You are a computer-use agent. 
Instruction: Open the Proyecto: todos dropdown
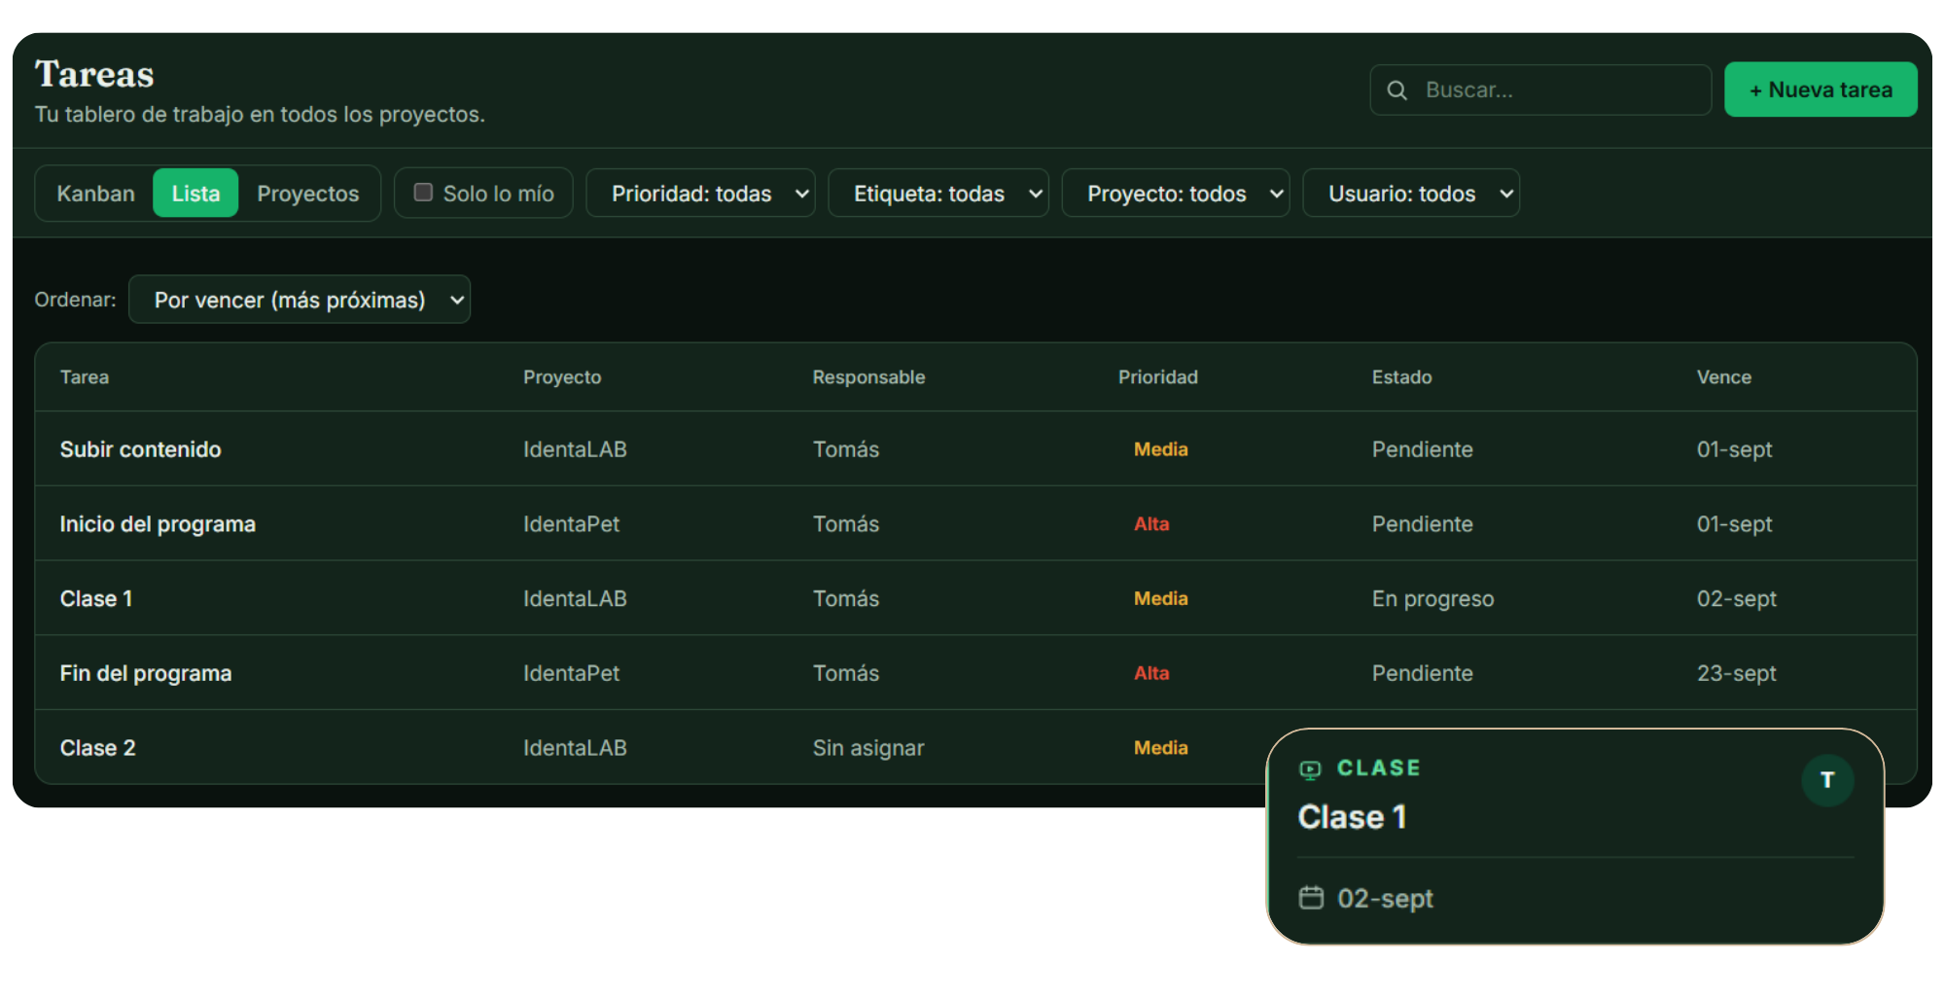(1175, 194)
